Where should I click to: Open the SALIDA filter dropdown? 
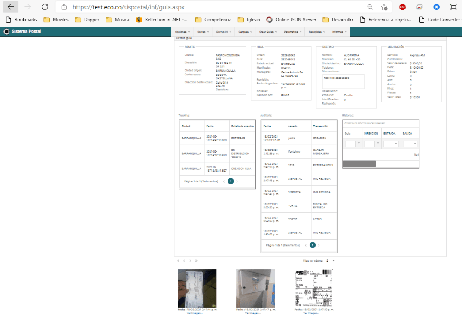415,144
